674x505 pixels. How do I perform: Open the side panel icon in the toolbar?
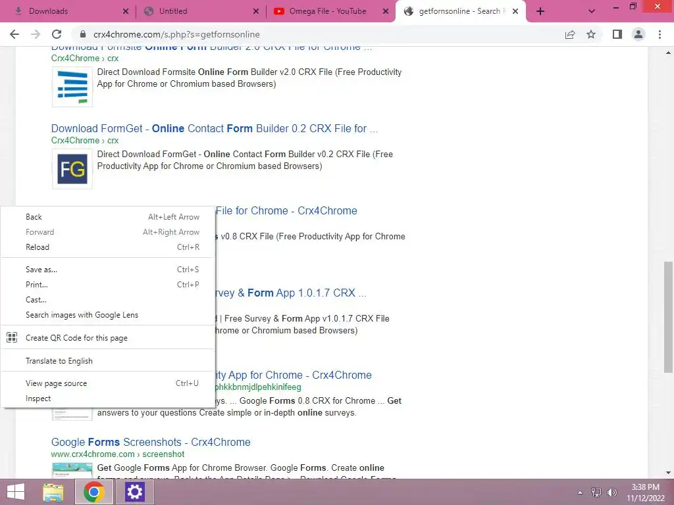click(617, 34)
